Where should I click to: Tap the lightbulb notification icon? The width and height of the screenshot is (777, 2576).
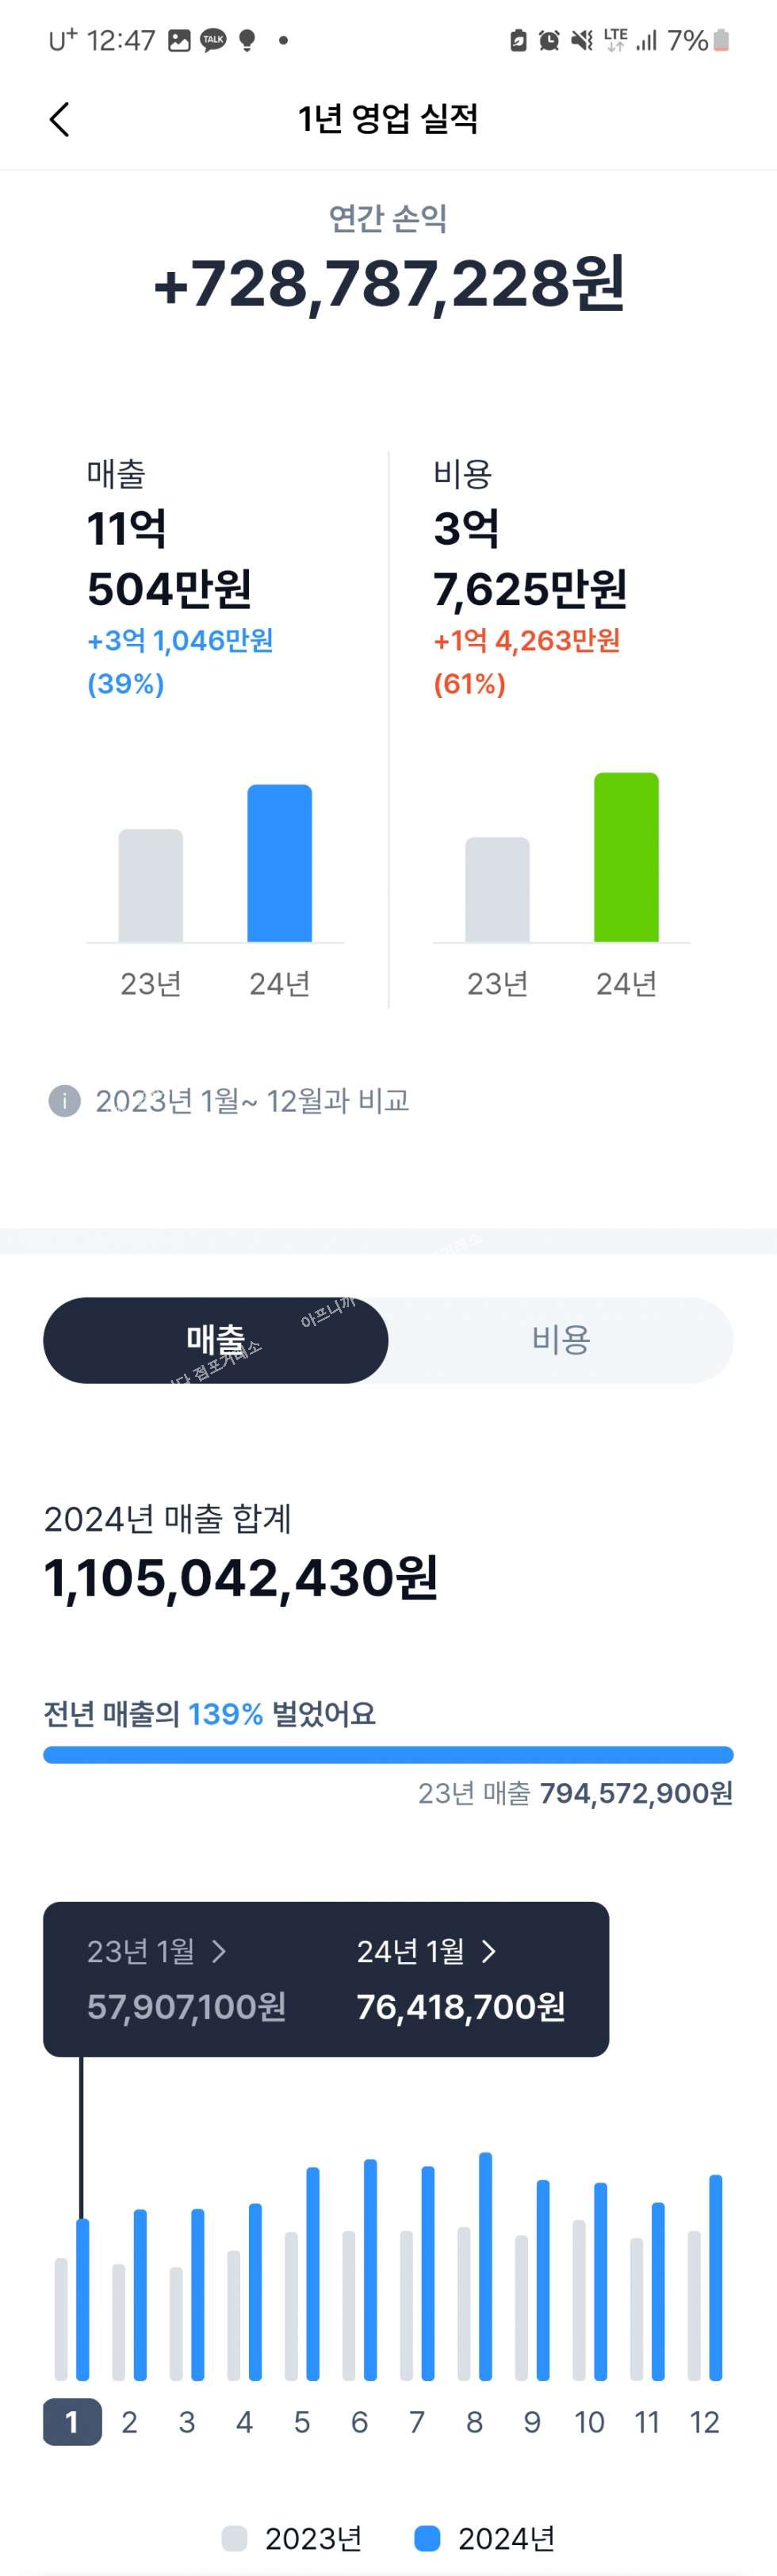(247, 40)
